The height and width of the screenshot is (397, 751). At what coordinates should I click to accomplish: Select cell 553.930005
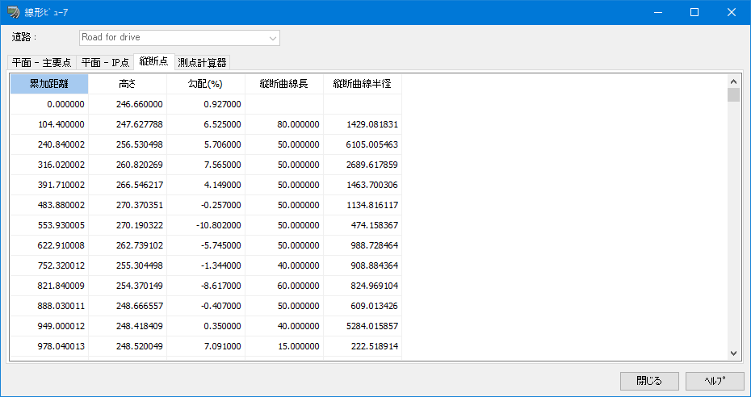pyautogui.click(x=48, y=225)
